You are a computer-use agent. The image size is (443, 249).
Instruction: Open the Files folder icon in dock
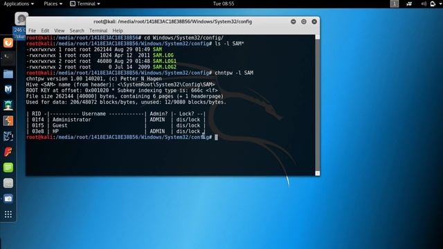click(x=8, y=74)
